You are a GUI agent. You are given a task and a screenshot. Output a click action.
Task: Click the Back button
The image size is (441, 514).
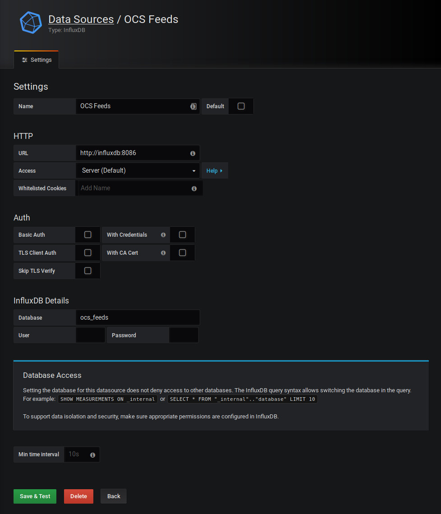point(114,496)
